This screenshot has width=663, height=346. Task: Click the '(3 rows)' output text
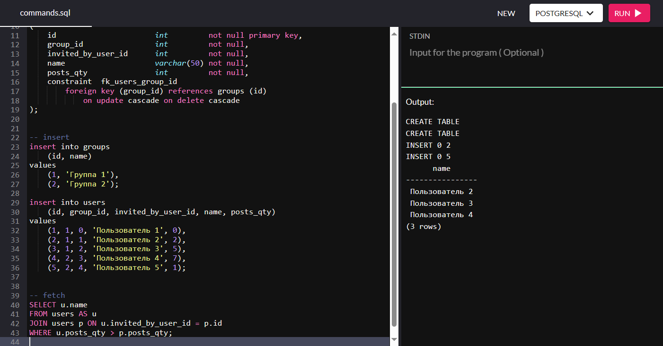pos(424,227)
